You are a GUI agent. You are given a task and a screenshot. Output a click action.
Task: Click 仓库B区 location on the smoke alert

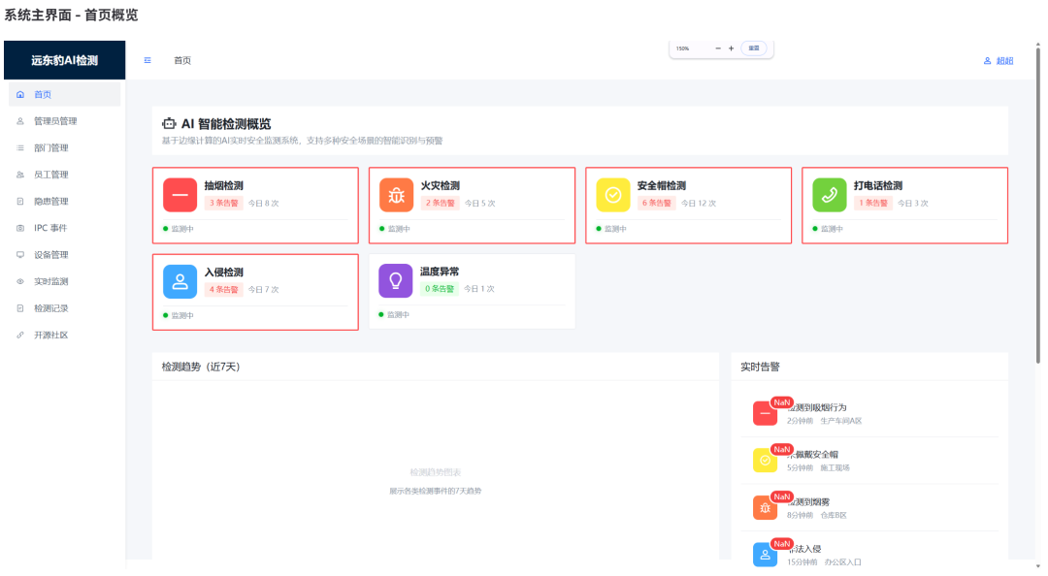834,515
